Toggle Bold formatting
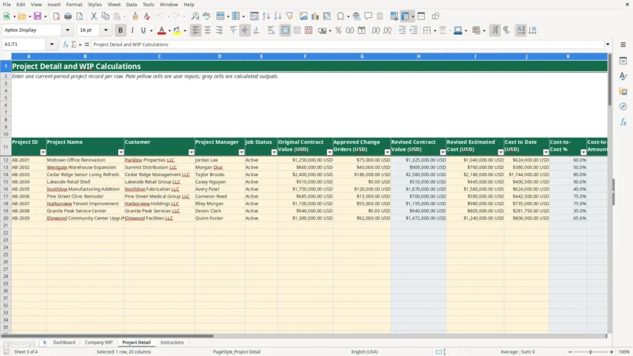The image size is (633, 356). 121,30
